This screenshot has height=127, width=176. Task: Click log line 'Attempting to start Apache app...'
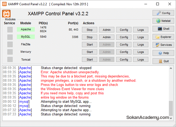tap(66, 110)
